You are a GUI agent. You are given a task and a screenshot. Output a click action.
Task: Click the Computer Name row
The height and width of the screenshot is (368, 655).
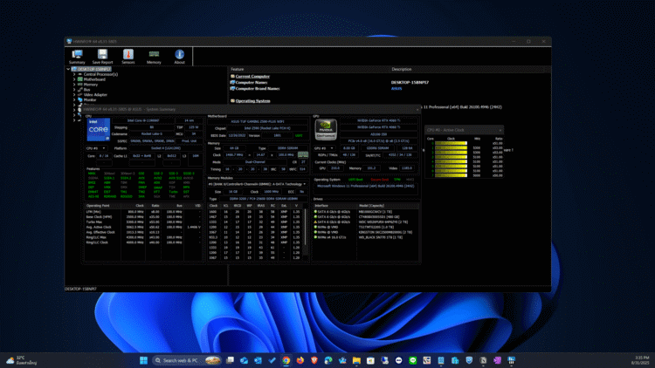[251, 83]
